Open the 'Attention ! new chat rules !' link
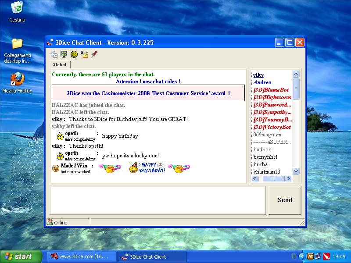Viewport: 351px width, 263px height. tap(148, 82)
